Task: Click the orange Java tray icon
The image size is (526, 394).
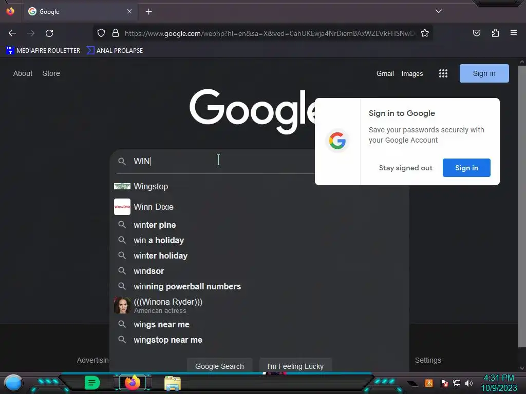Action: (x=429, y=383)
